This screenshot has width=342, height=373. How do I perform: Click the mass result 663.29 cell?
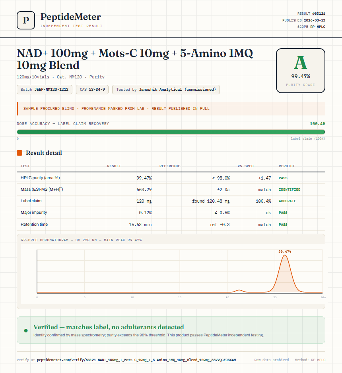tap(144, 189)
